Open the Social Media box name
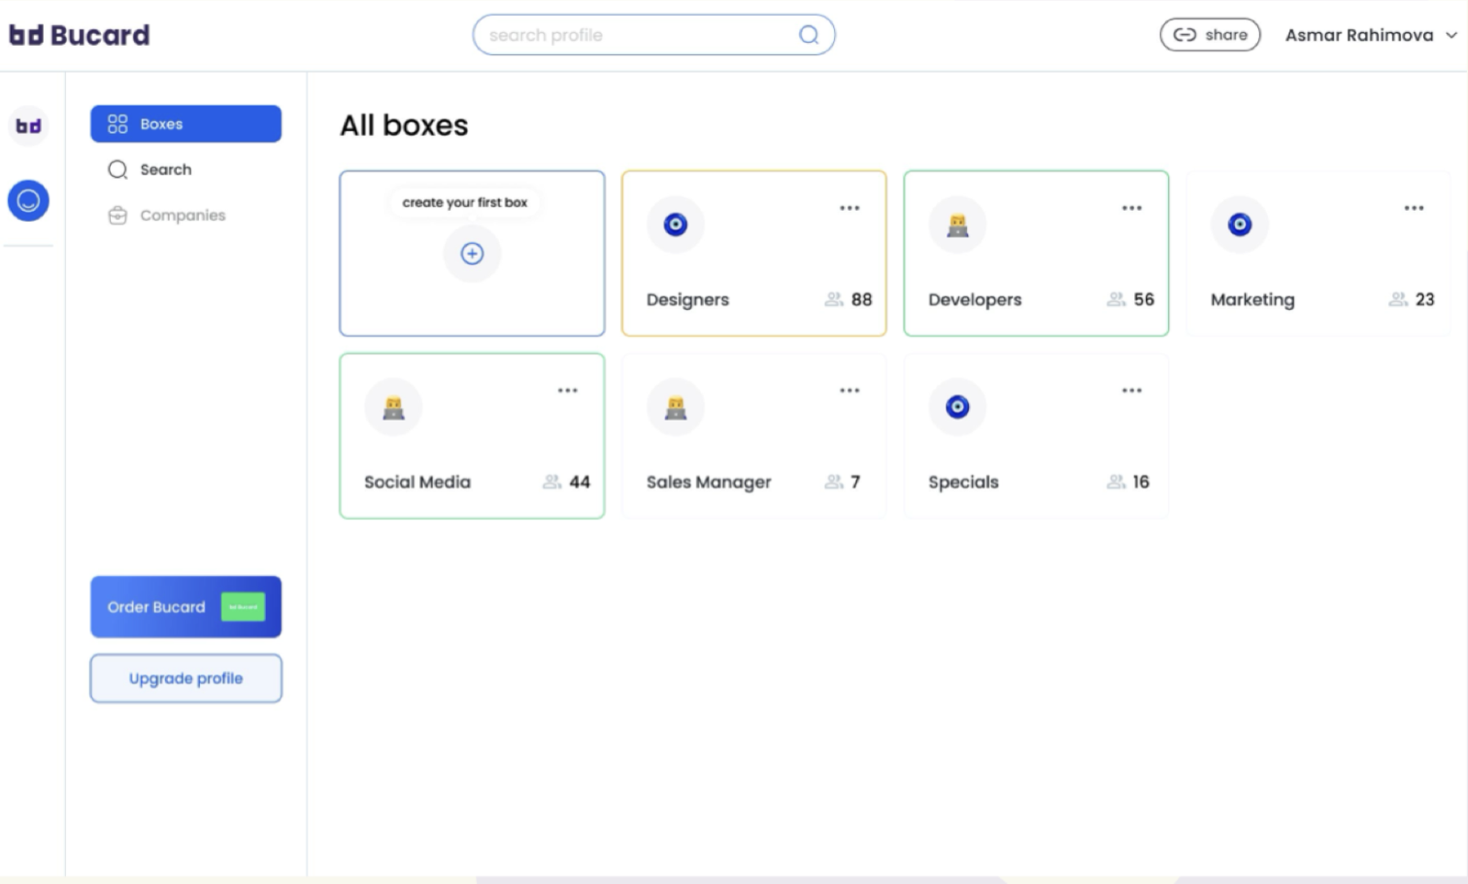This screenshot has height=884, width=1468. point(417,481)
